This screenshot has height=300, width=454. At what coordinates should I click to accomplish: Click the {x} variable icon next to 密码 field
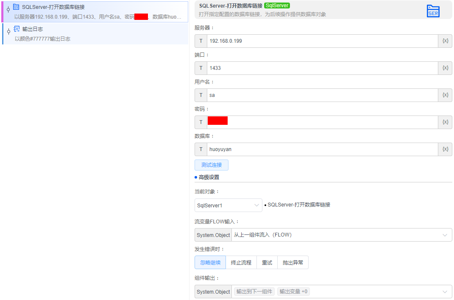click(445, 122)
